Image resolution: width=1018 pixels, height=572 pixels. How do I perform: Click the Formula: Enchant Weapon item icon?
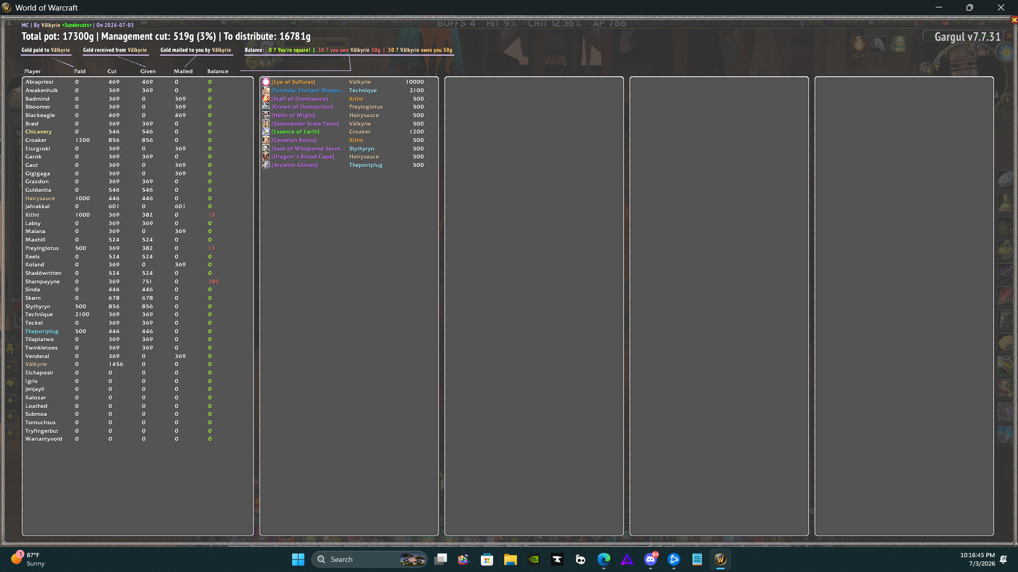(x=266, y=91)
